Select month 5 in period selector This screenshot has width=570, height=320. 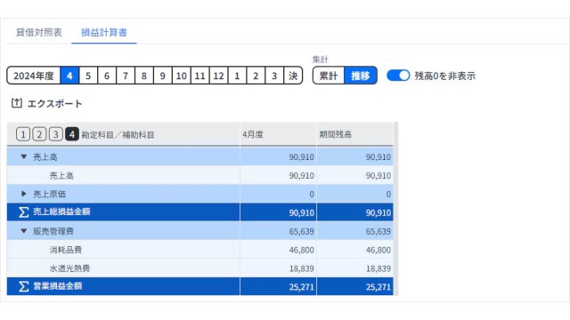(x=88, y=76)
